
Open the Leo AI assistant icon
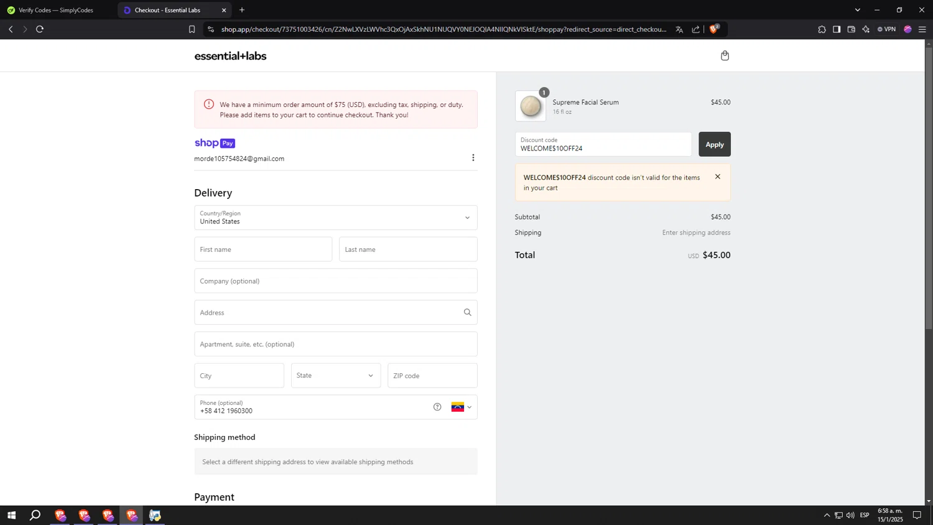(x=866, y=29)
